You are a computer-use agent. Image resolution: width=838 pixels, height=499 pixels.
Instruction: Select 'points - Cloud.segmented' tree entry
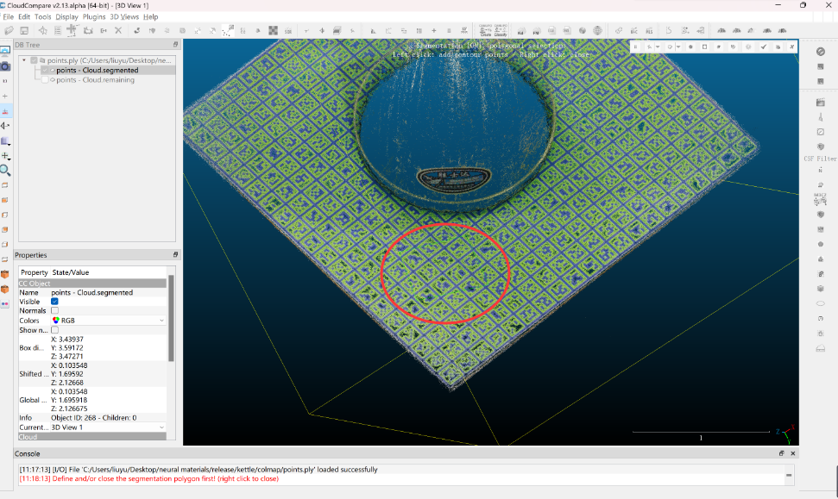pos(98,71)
